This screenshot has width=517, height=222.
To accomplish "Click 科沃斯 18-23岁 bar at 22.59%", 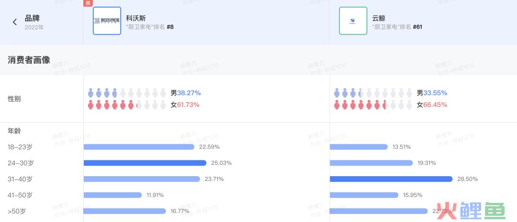I will point(139,147).
